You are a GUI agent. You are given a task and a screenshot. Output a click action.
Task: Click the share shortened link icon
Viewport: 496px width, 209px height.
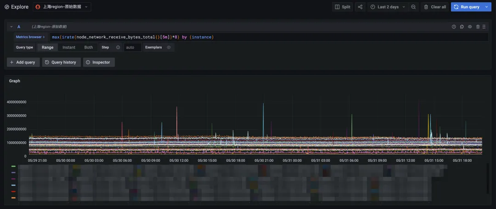[360, 7]
